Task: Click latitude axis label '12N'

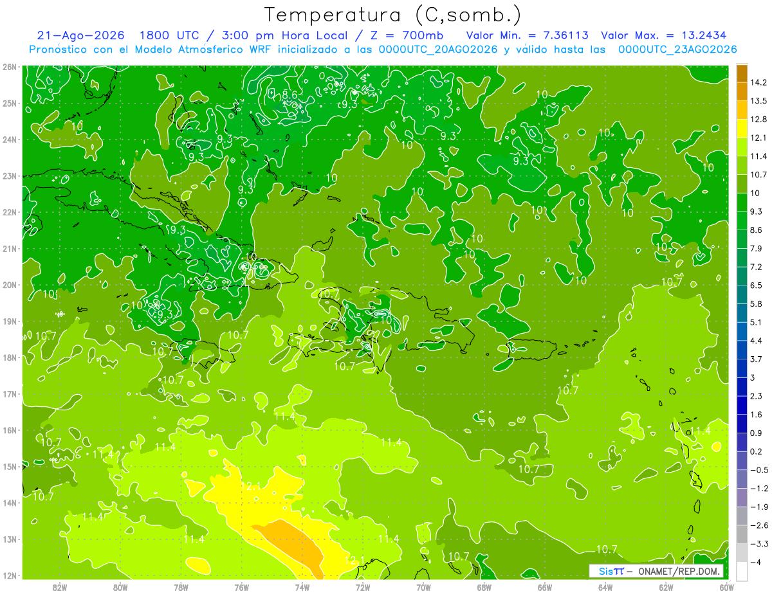Action: pos(10,575)
